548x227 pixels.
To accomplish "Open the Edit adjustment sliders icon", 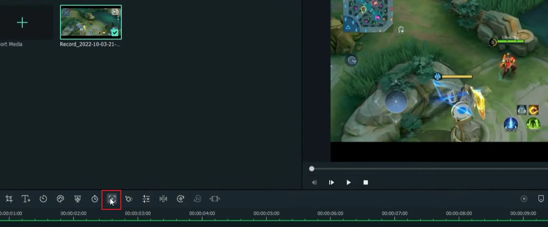I will (146, 199).
